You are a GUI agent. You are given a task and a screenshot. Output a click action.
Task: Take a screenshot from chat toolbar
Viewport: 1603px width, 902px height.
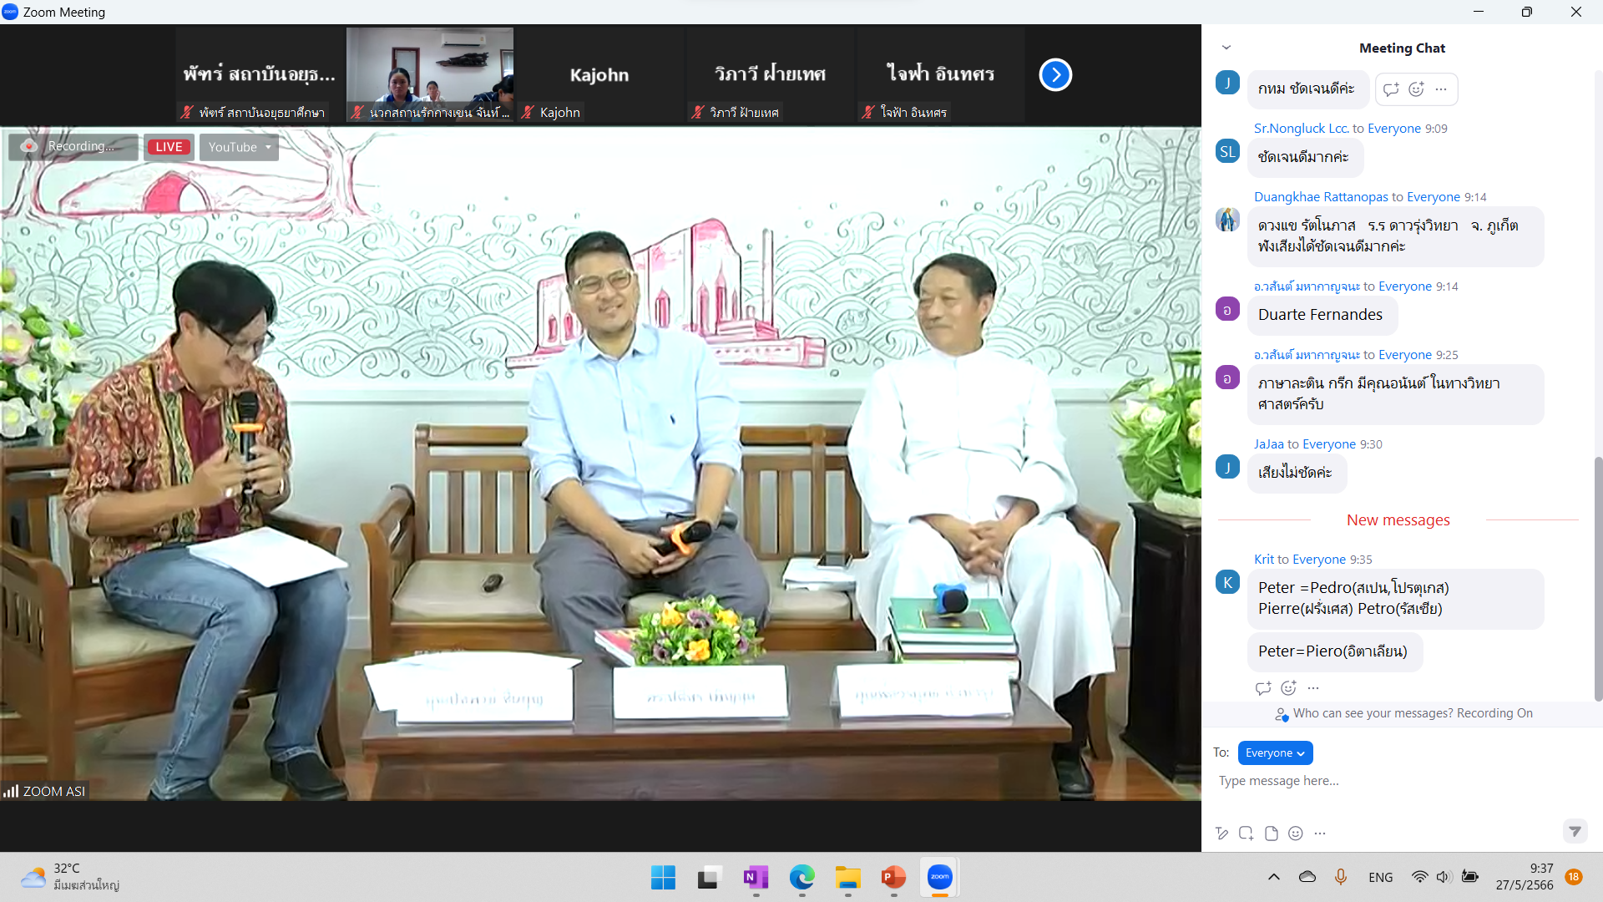point(1246,833)
